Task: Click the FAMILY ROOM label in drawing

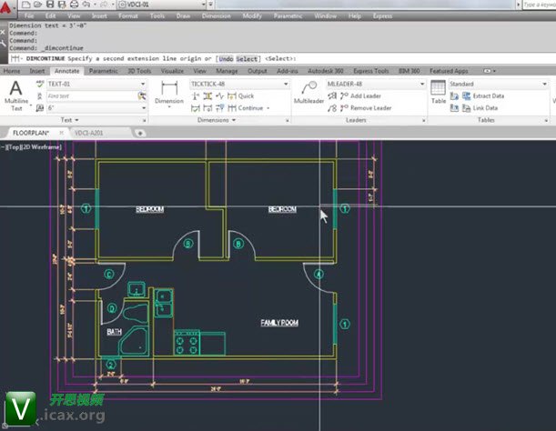Action: [279, 323]
